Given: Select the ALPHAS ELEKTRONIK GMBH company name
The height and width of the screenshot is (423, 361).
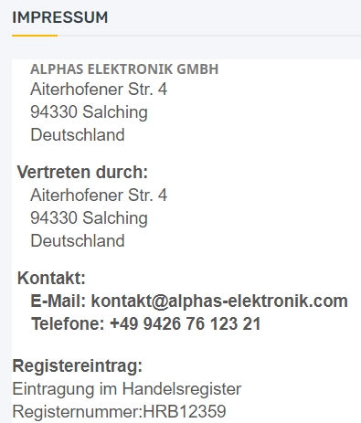Looking at the screenshot, I should pyautogui.click(x=124, y=69).
